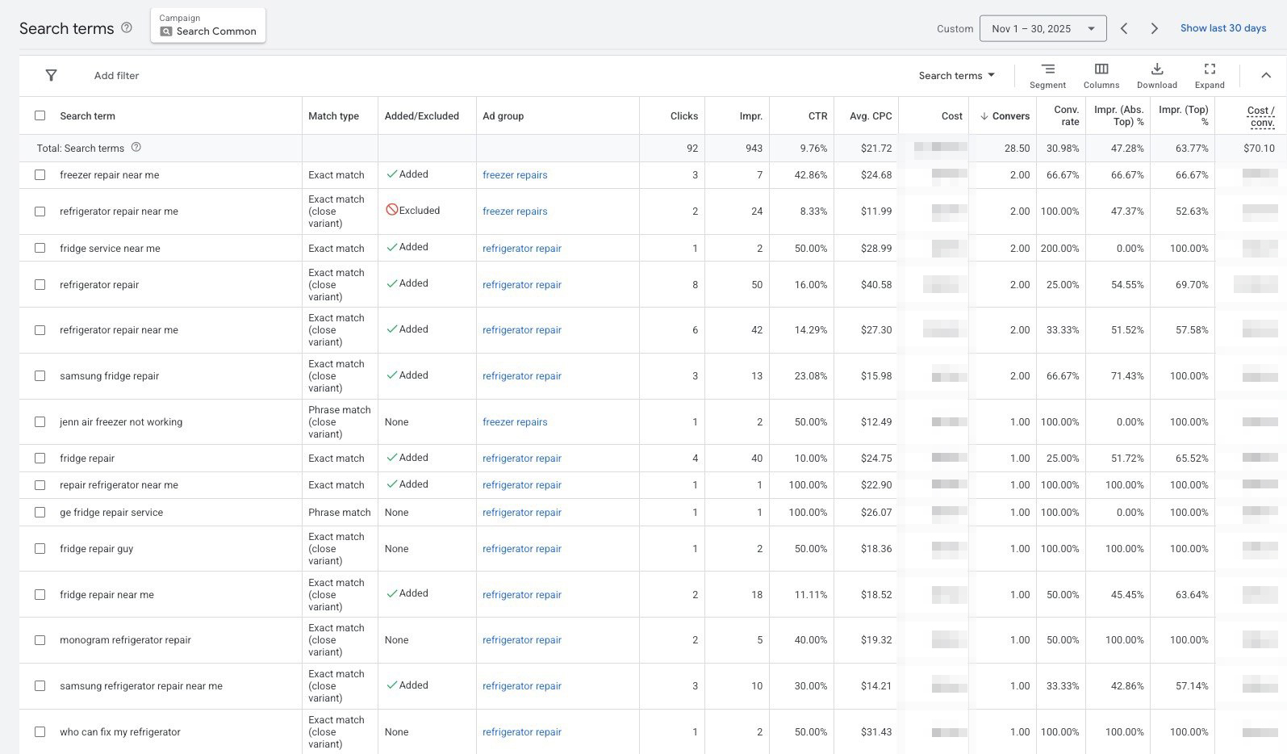The height and width of the screenshot is (754, 1287).
Task: Open the Nov 1 – 30, 2025 date dropdown
Action: click(1043, 28)
